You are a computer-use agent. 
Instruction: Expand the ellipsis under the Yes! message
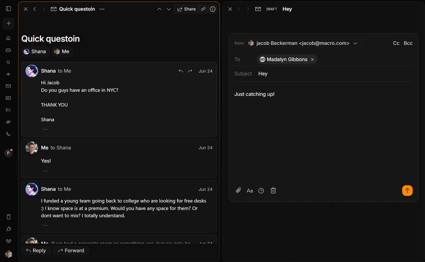pos(45,170)
